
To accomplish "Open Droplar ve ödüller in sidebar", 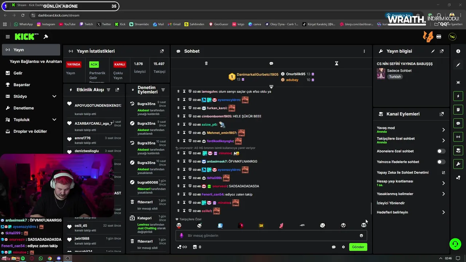I will (31, 131).
